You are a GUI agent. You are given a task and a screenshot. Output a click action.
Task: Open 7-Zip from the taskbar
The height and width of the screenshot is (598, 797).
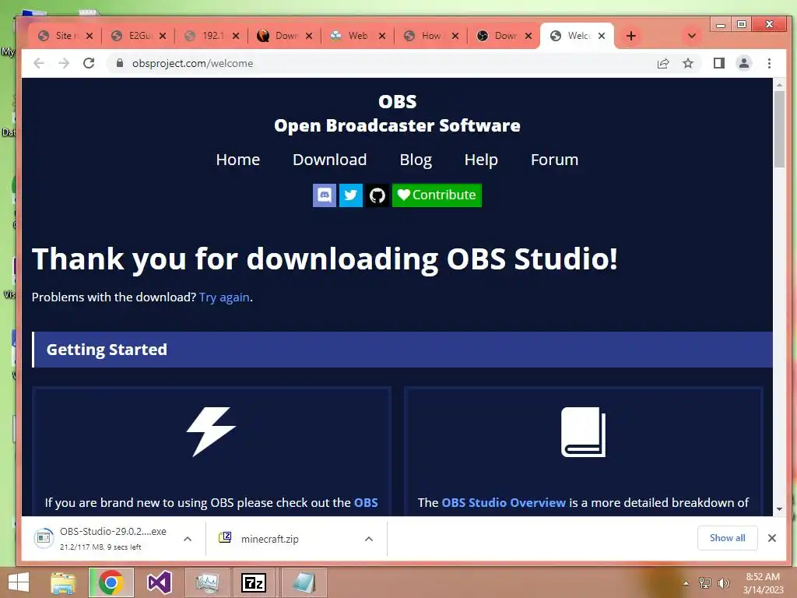(x=254, y=582)
